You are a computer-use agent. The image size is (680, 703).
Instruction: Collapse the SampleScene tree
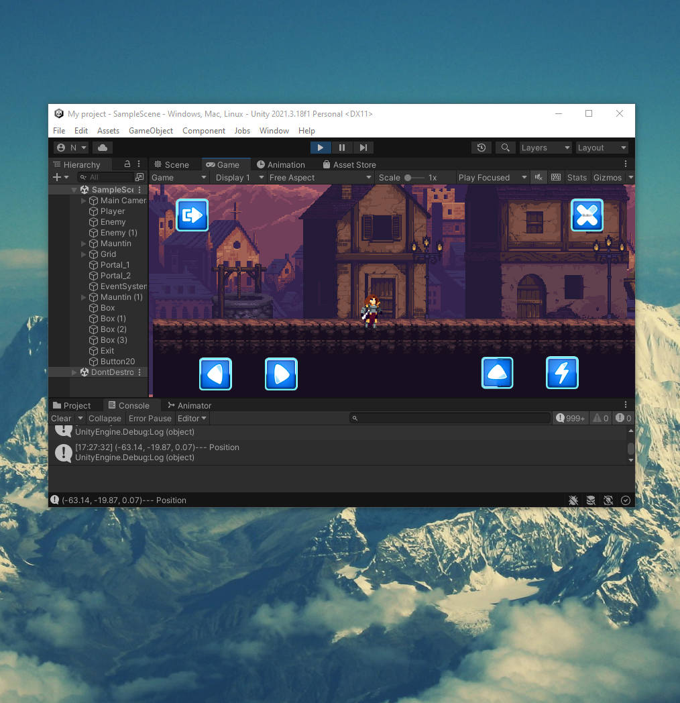point(74,190)
